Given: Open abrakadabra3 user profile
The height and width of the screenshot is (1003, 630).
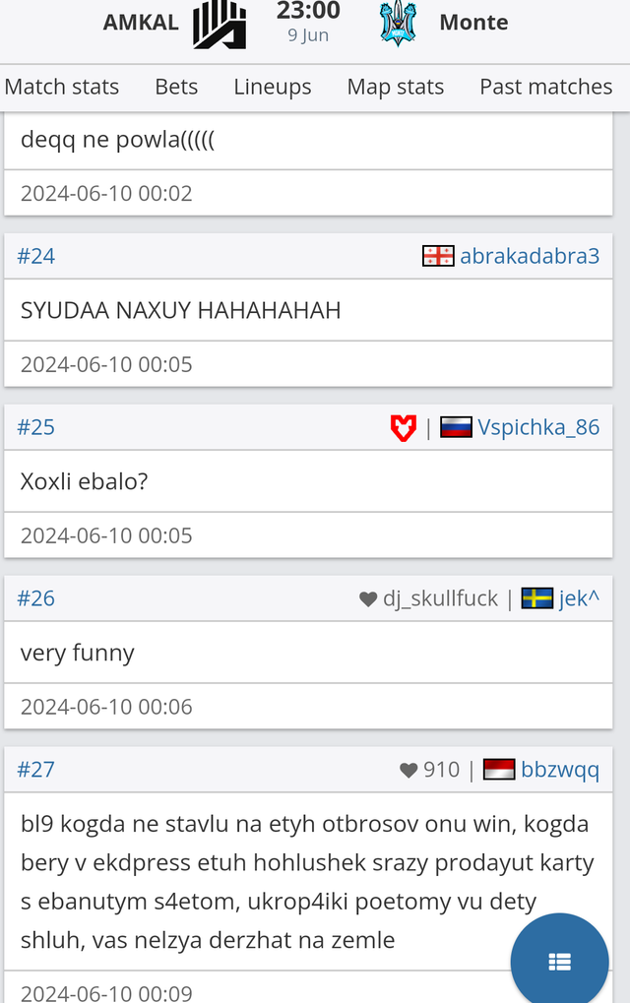Looking at the screenshot, I should 530,256.
